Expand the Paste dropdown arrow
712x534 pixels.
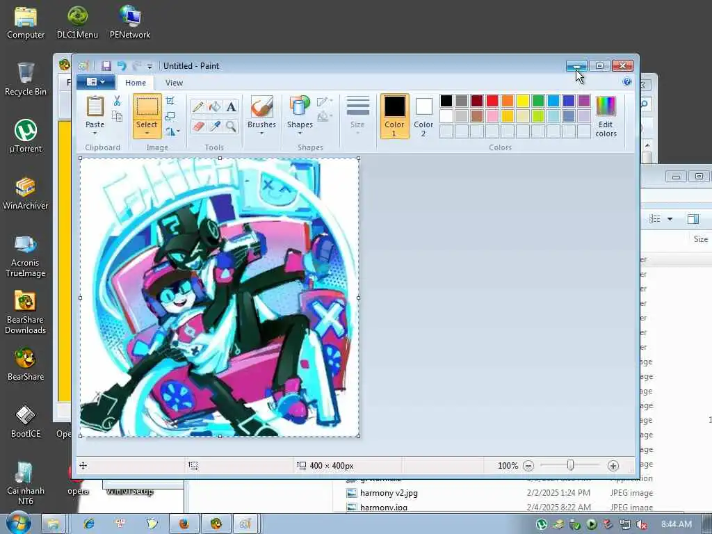point(95,133)
